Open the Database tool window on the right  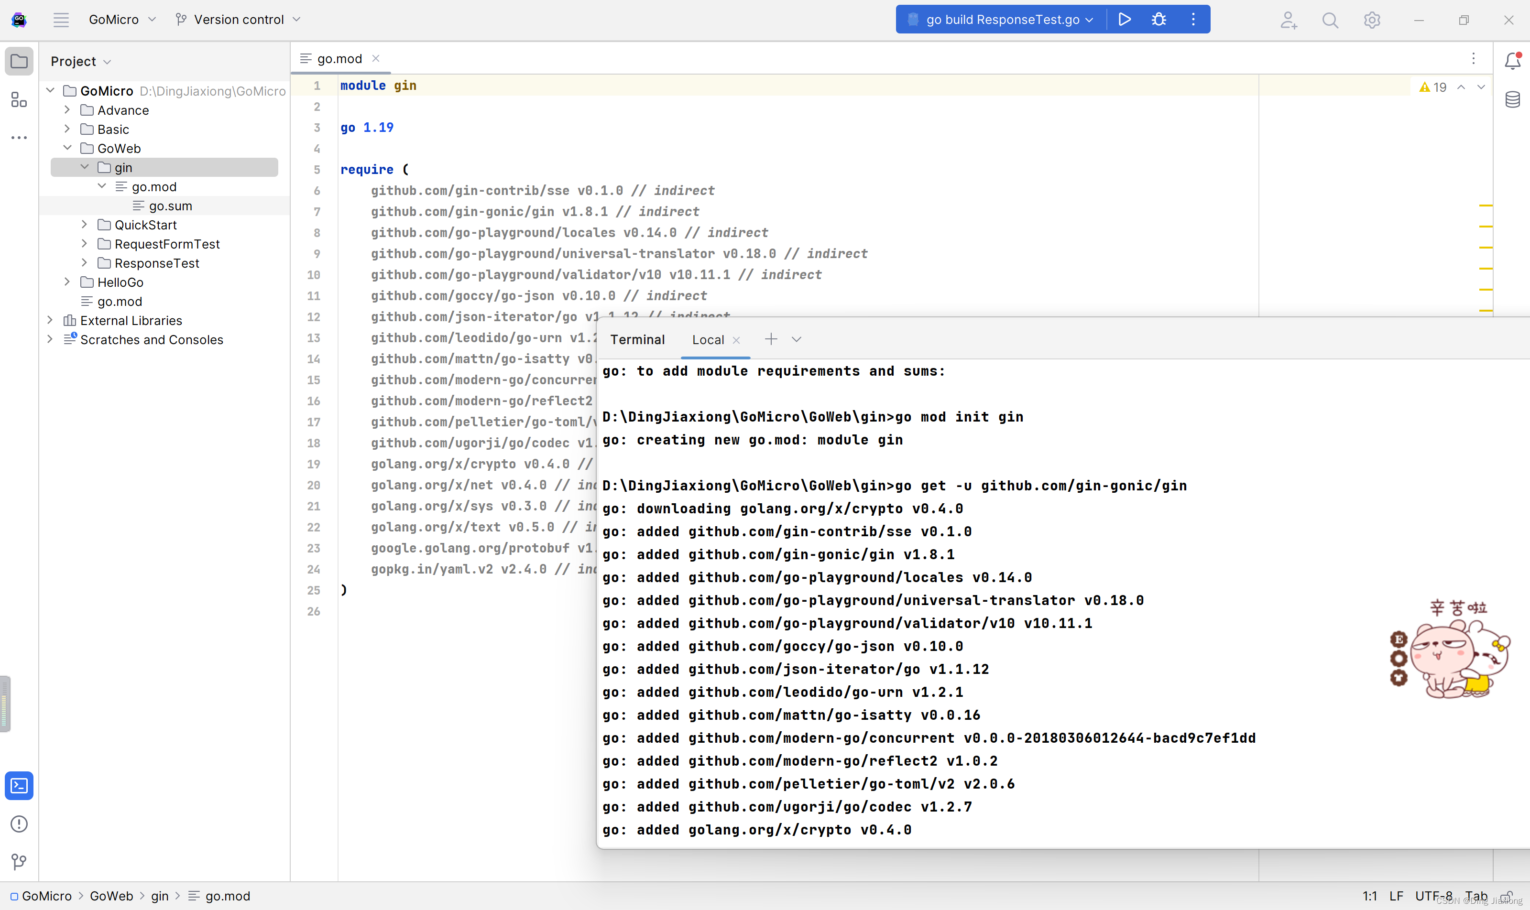[x=1512, y=99]
